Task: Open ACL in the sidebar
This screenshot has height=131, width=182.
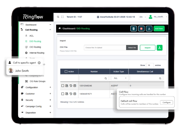Action: click(31, 36)
